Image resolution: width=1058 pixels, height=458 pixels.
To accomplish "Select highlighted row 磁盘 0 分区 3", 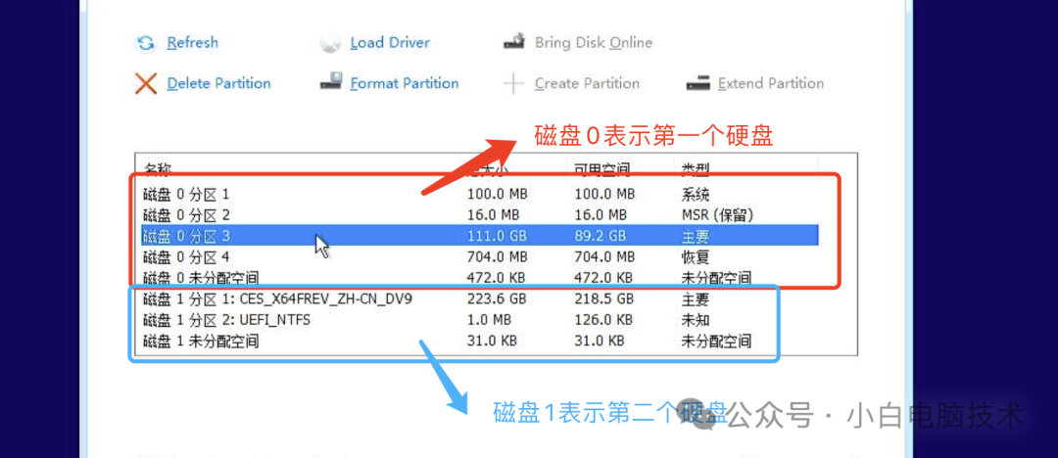I will (x=479, y=236).
